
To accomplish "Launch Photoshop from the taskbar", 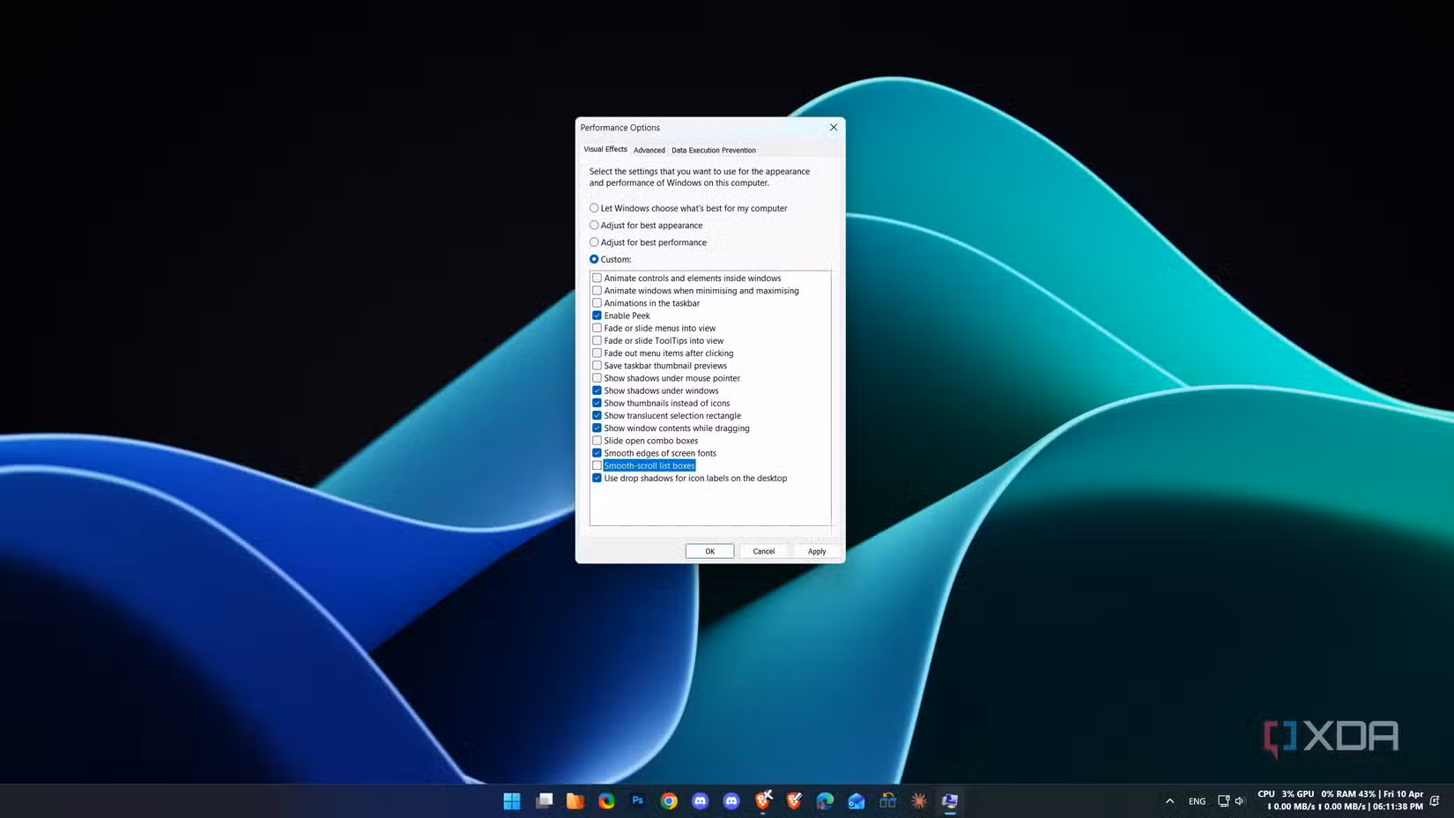I will tap(637, 800).
